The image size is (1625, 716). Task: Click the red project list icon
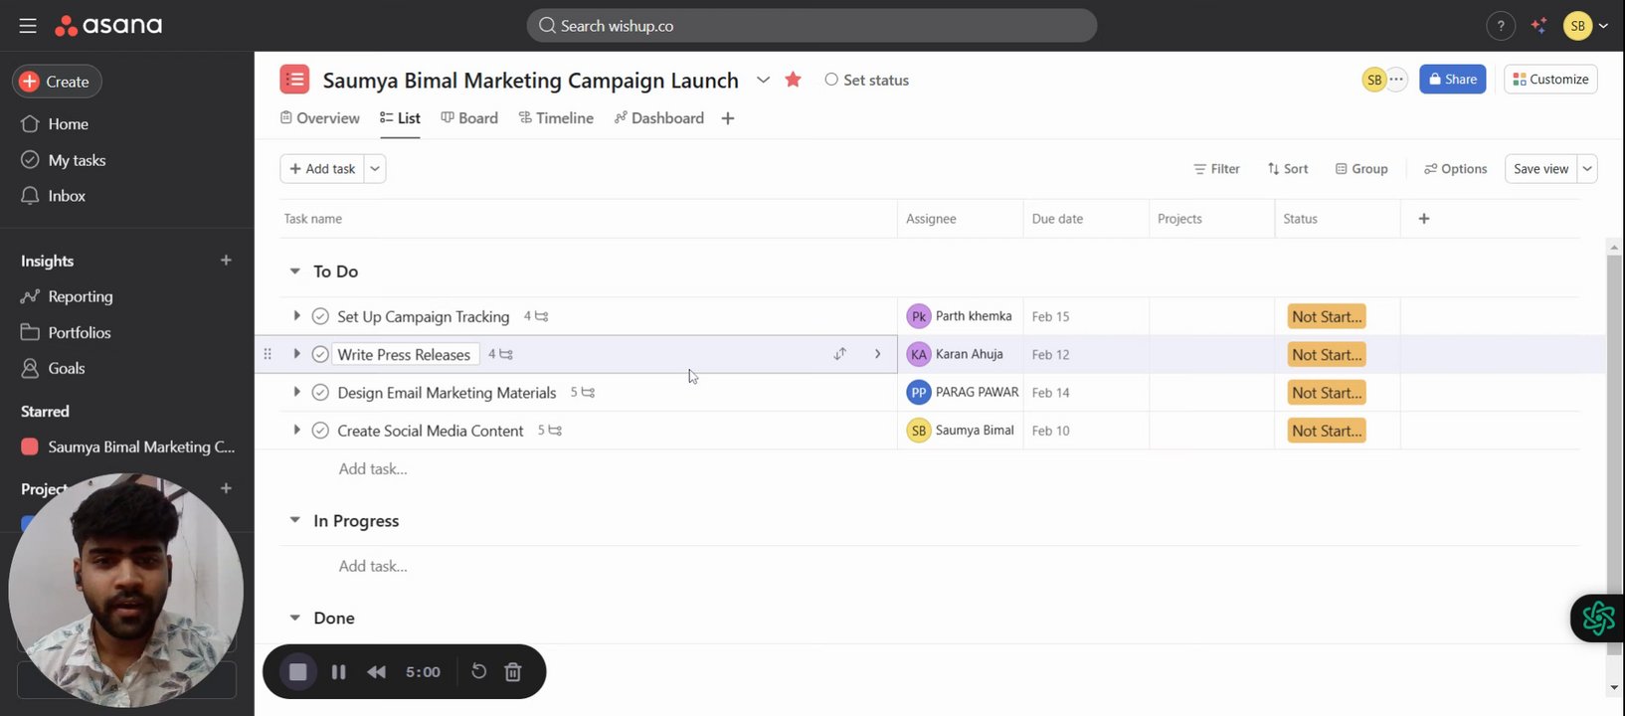(294, 80)
